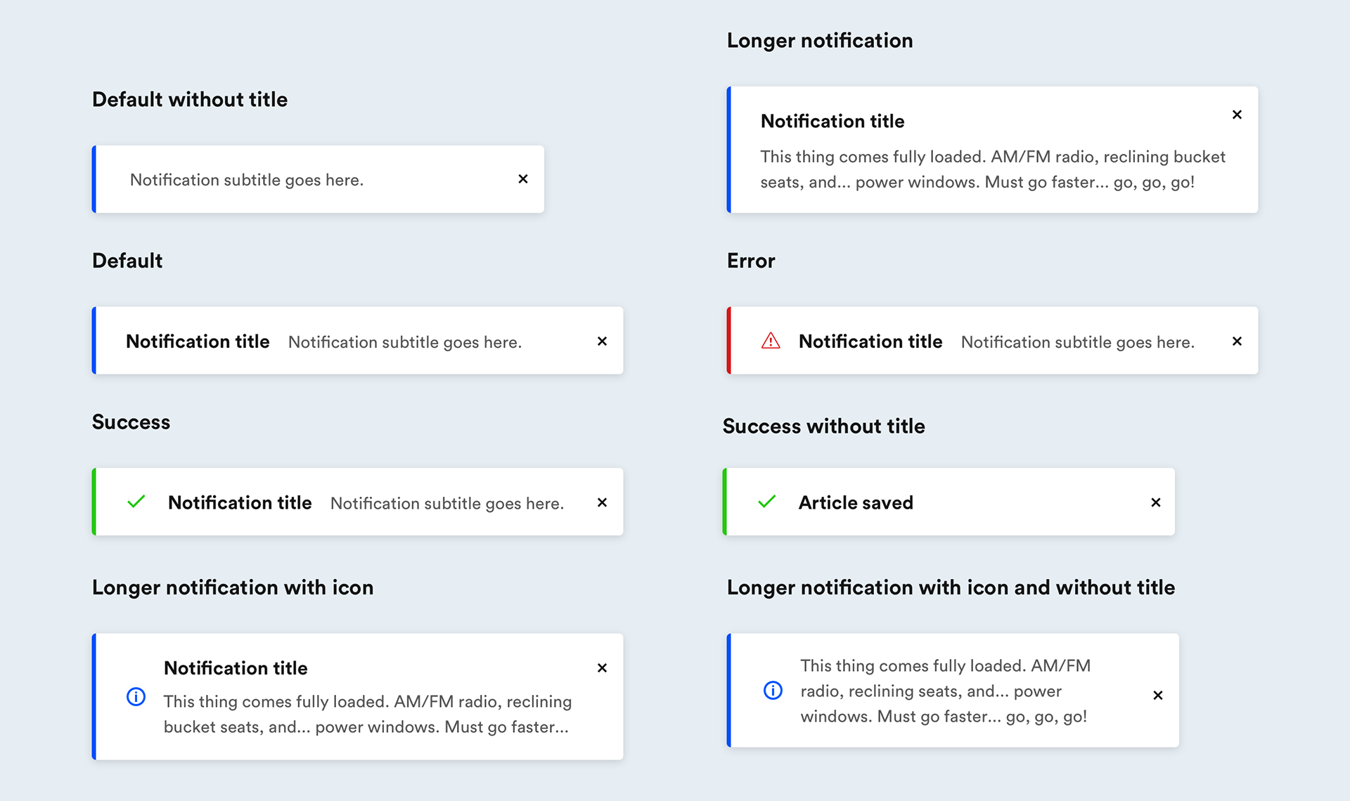
Task: Select the 'Longer notification' heading
Action: pos(820,41)
